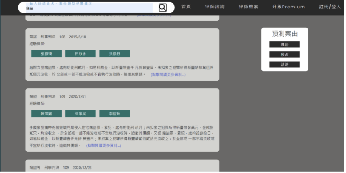The width and height of the screenshot is (346, 173).
Task: Choose lawyer 梁家昊
Action: [x=81, y=114]
